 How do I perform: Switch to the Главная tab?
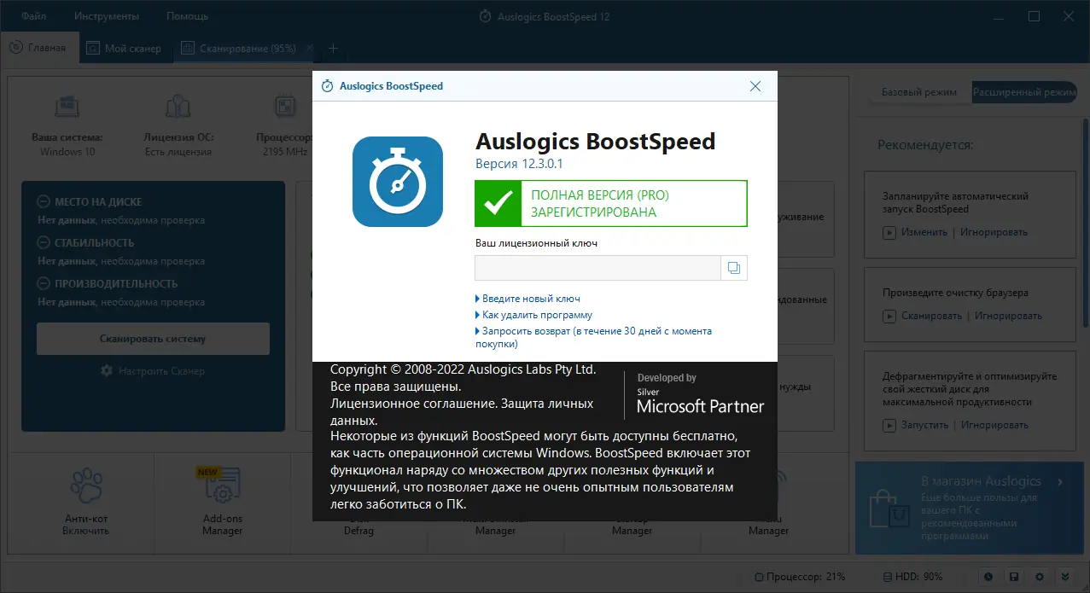(39, 48)
